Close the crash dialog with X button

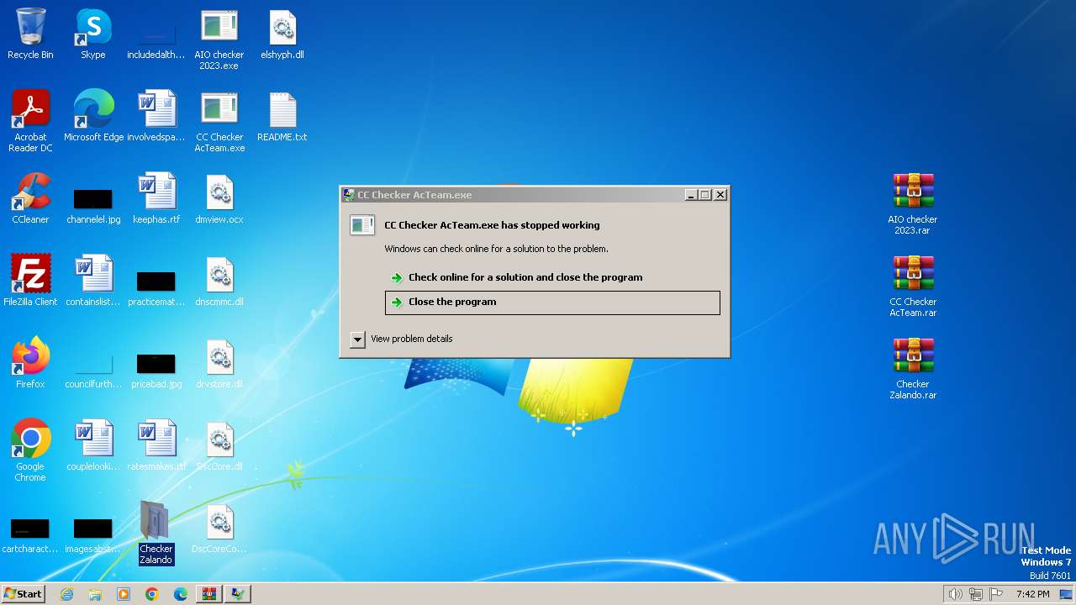tap(720, 195)
